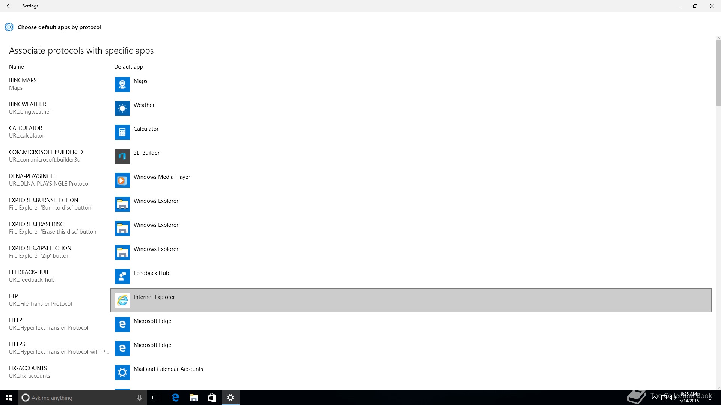The height and width of the screenshot is (405, 721).
Task: Select the DLNA-PLAYSINGLE protocol name
Action: click(x=33, y=176)
